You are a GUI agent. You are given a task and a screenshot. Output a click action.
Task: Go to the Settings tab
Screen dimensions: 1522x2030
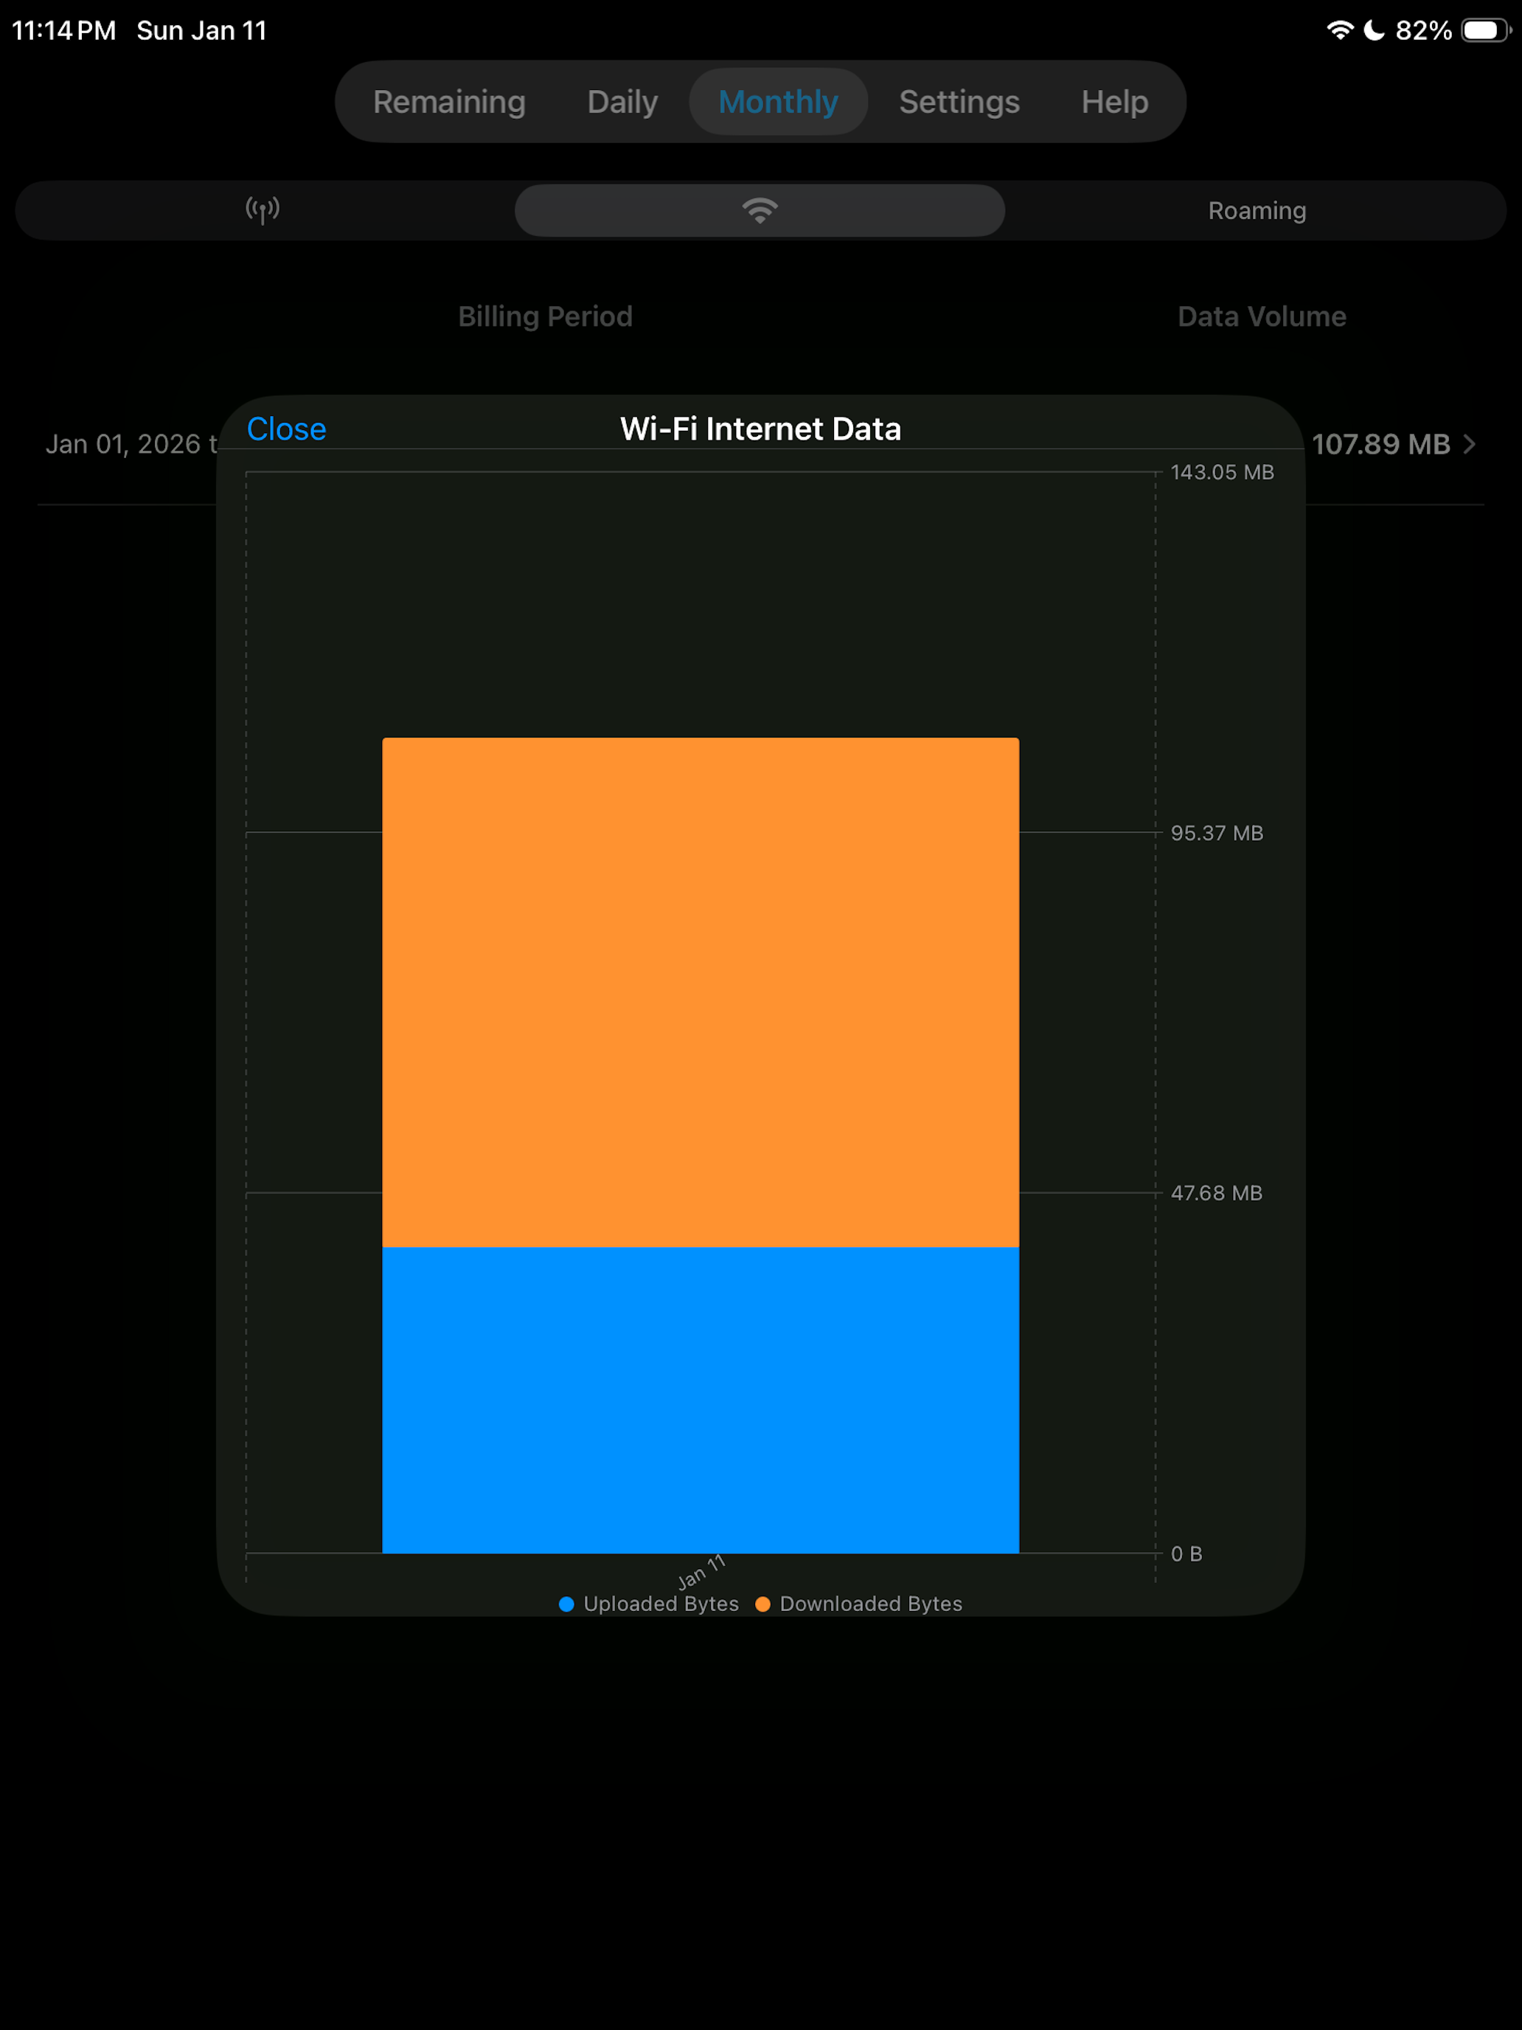959,102
